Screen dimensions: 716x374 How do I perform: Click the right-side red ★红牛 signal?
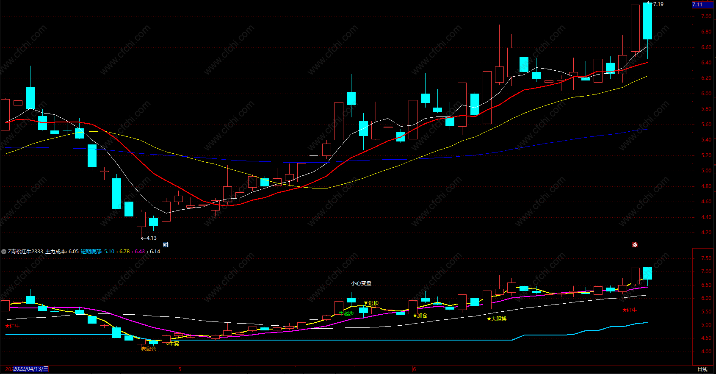coord(630,310)
